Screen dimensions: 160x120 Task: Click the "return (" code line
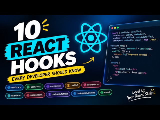[115, 63]
